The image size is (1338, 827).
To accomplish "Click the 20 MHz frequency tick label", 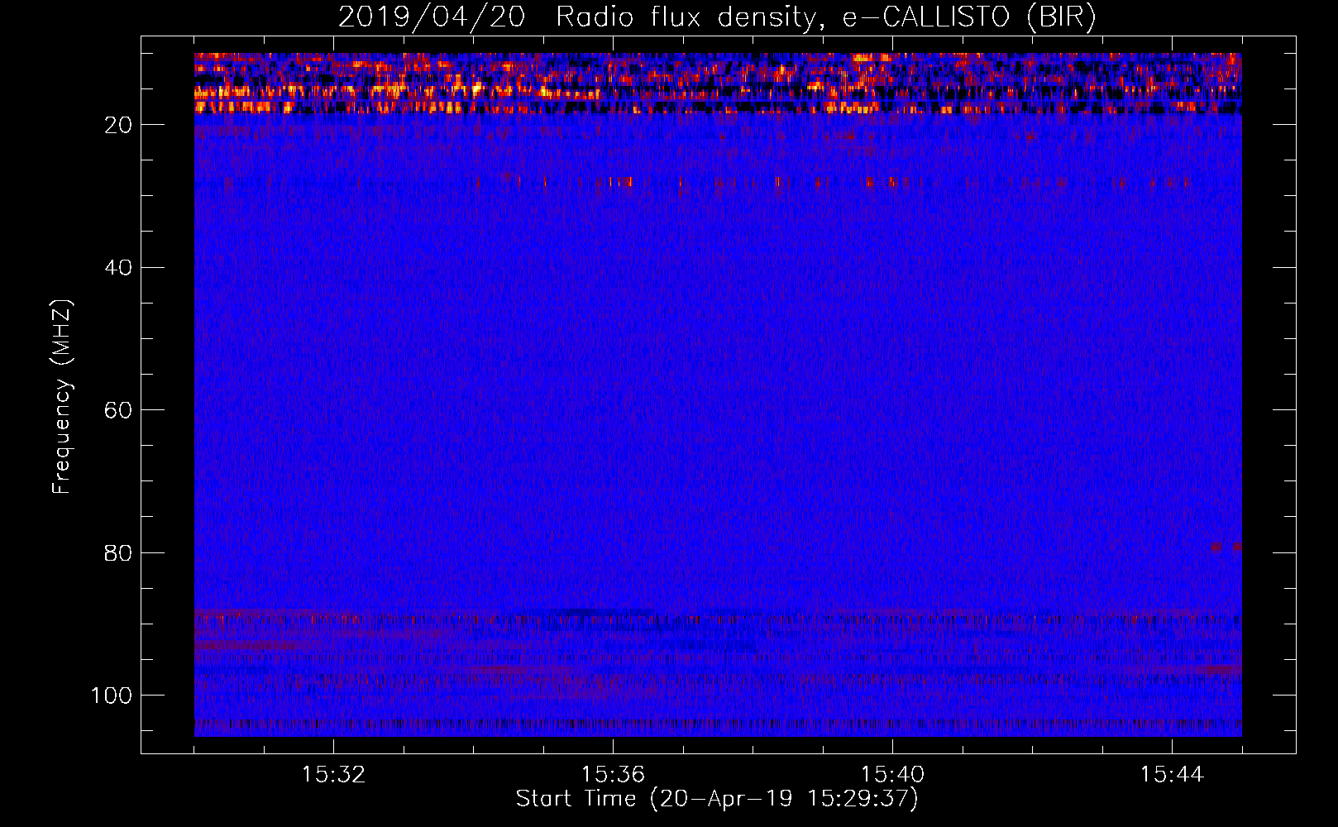I will click(118, 125).
